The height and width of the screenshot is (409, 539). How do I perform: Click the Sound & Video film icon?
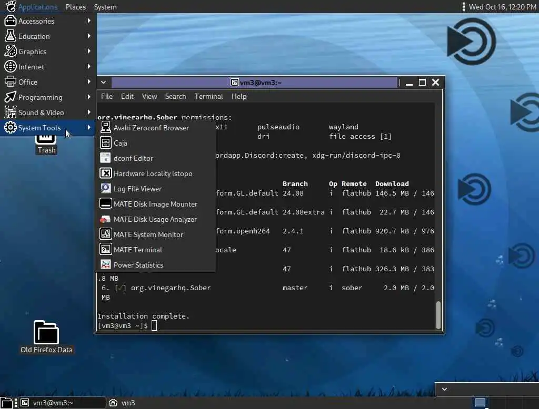11,113
